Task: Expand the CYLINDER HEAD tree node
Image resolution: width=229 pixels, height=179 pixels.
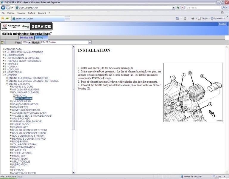Action: point(11,101)
